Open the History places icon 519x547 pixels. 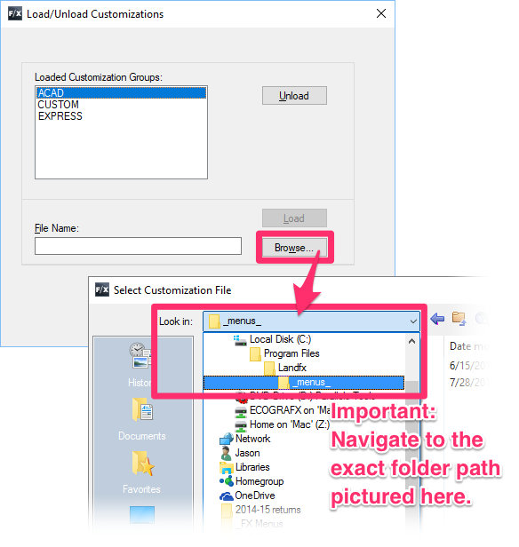click(x=140, y=355)
